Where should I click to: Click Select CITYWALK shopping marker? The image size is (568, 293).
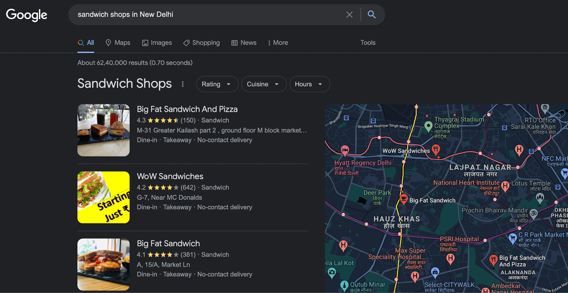click(x=435, y=272)
